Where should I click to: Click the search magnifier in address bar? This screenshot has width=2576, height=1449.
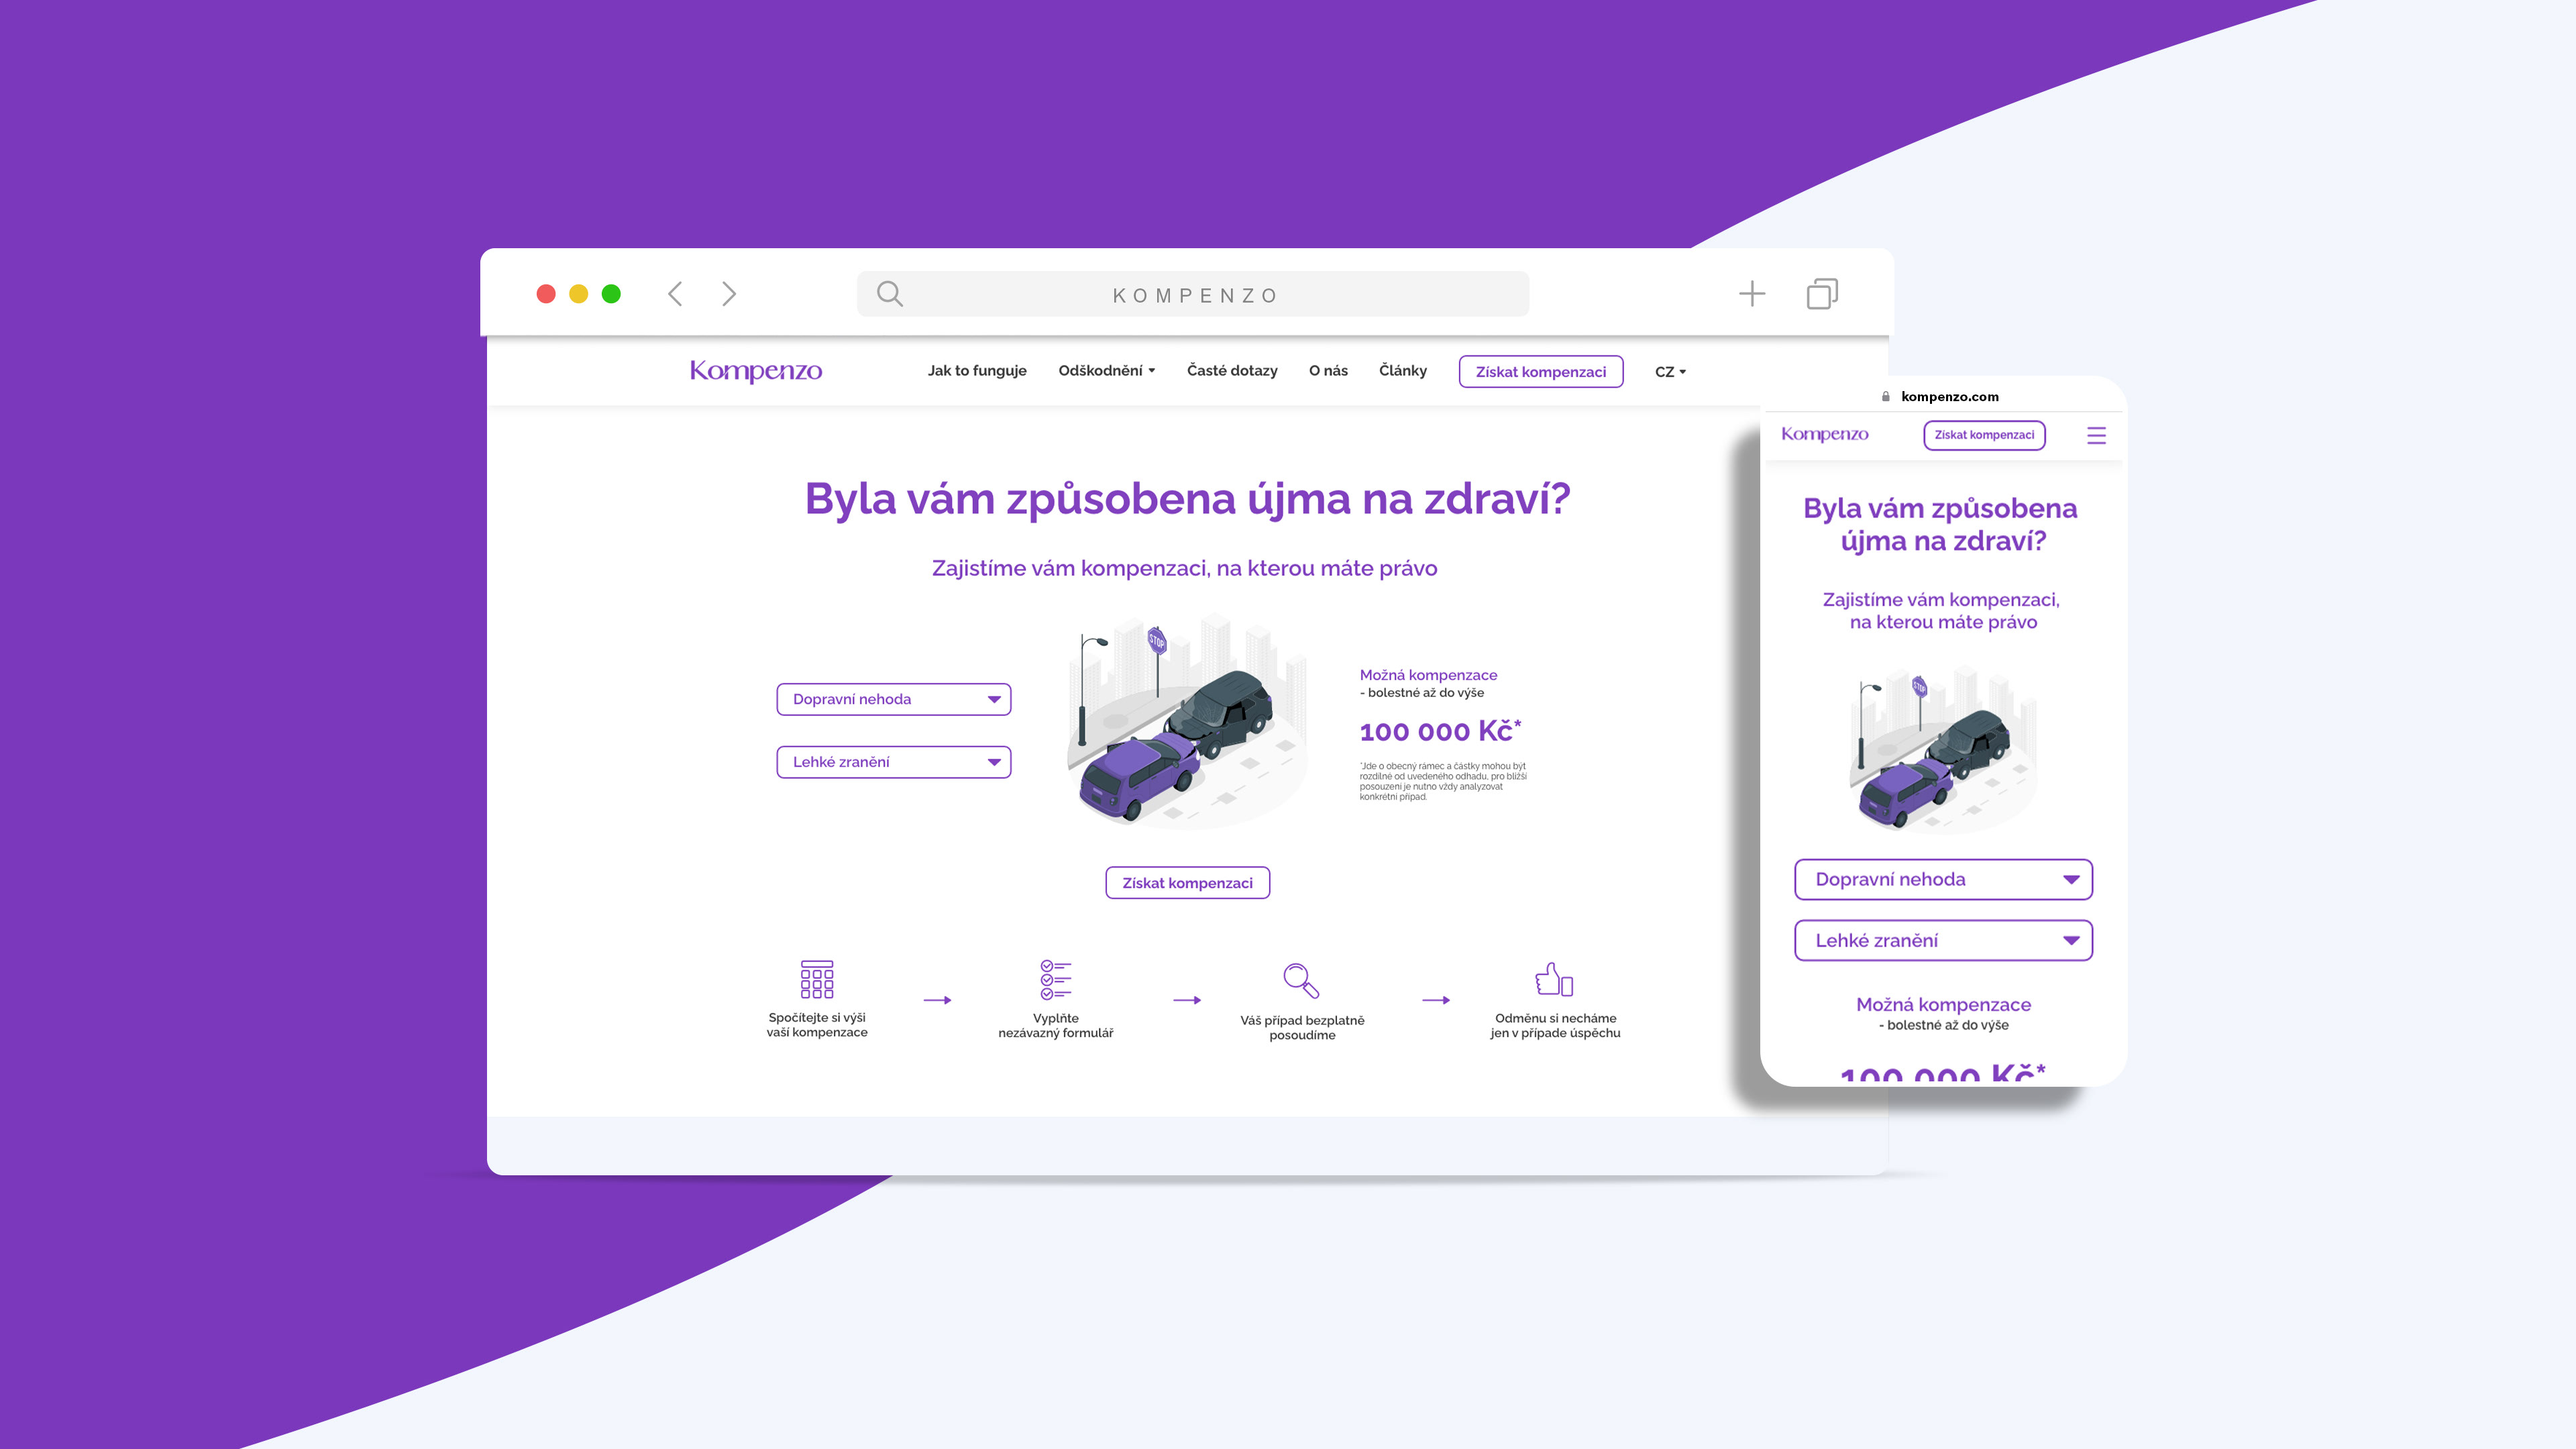pyautogui.click(x=889, y=294)
